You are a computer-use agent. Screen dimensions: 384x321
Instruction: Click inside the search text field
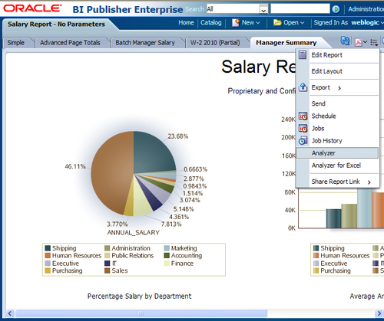pyautogui.click(x=300, y=8)
